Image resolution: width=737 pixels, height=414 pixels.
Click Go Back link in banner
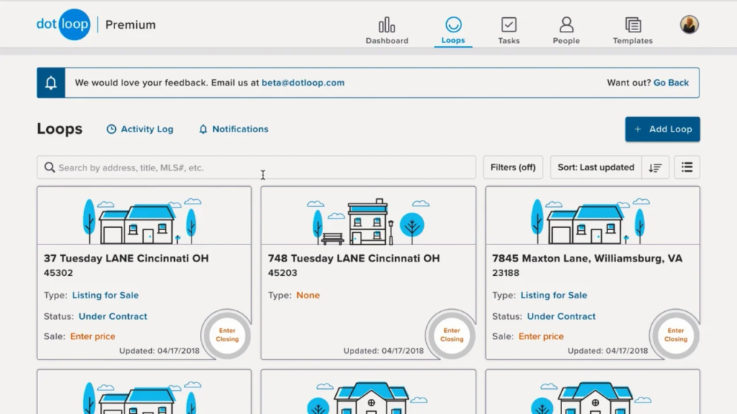coord(671,83)
